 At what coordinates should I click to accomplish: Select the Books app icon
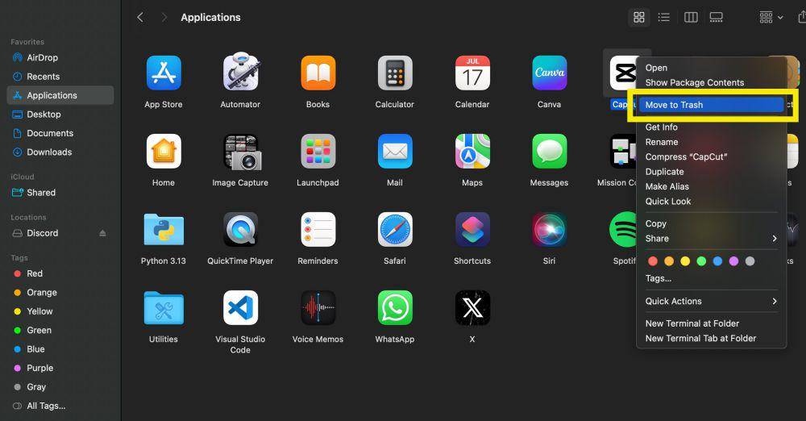pyautogui.click(x=318, y=73)
